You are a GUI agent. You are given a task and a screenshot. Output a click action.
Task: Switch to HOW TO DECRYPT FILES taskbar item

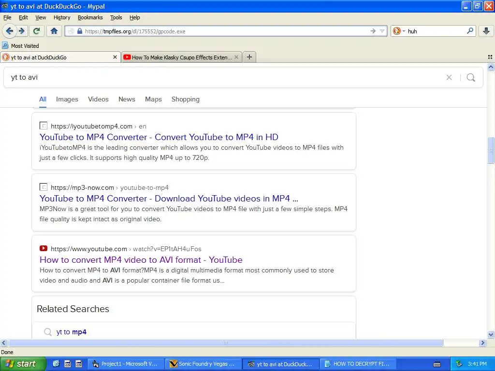(x=358, y=364)
